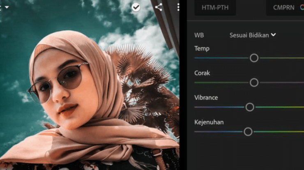
Task: Select the HTM-PTH tab
Action: pyautogui.click(x=215, y=7)
